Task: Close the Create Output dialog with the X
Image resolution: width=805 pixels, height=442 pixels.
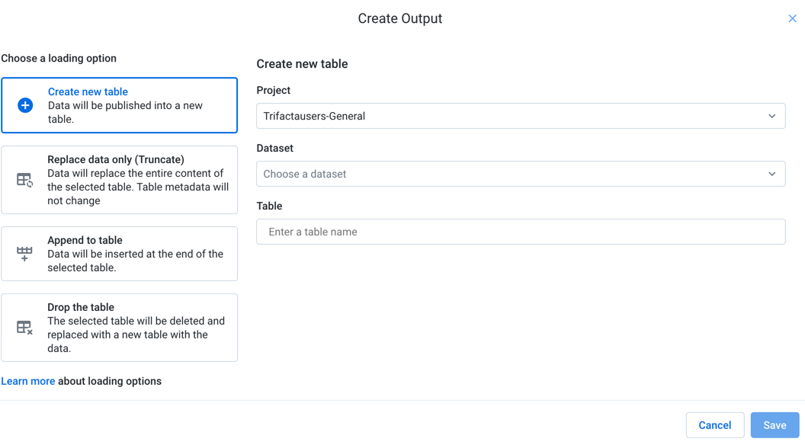Action: 792,18
